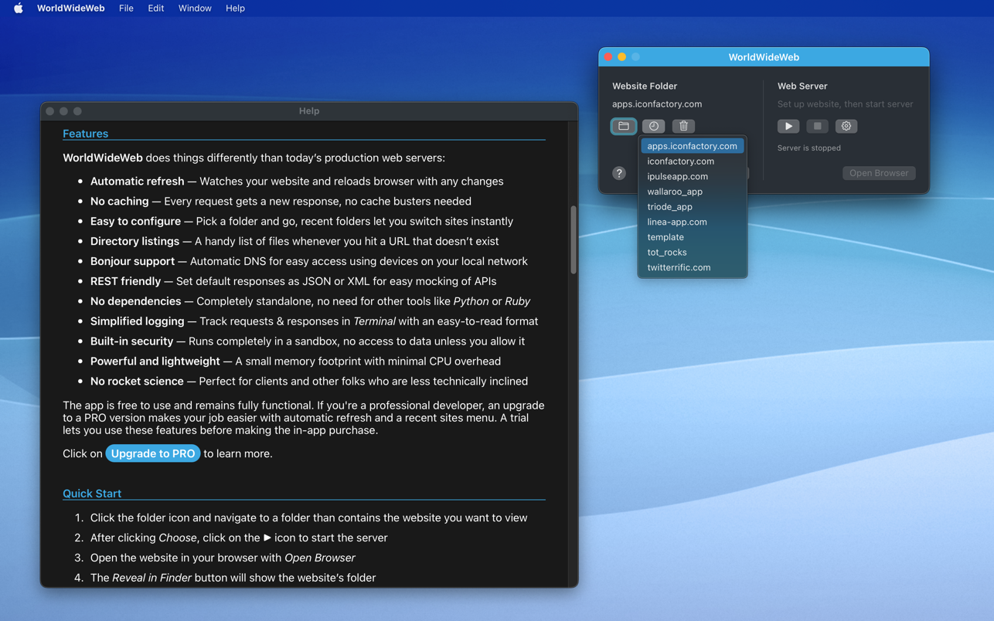
Task: Click the "Website Folder" label
Action: [x=645, y=86]
